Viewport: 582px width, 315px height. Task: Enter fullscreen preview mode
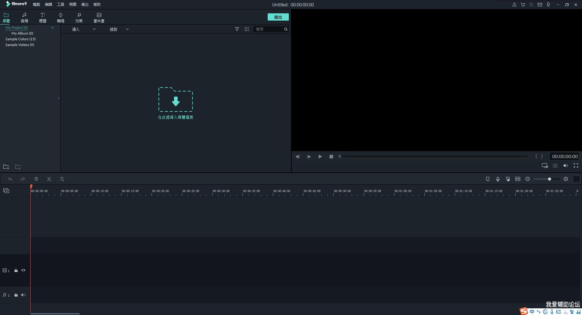tap(576, 165)
